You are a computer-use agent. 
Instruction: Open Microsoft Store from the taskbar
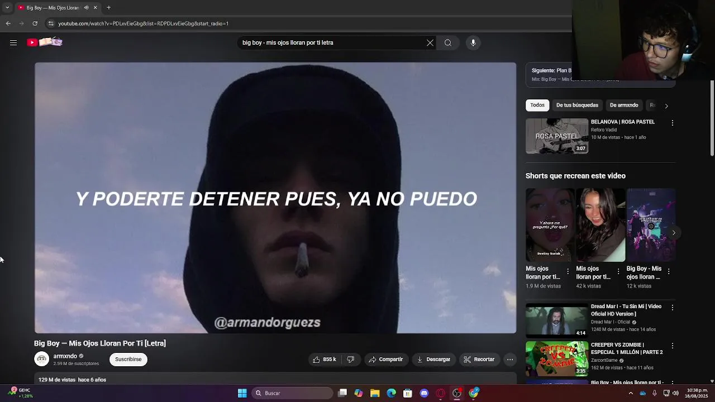point(408,393)
